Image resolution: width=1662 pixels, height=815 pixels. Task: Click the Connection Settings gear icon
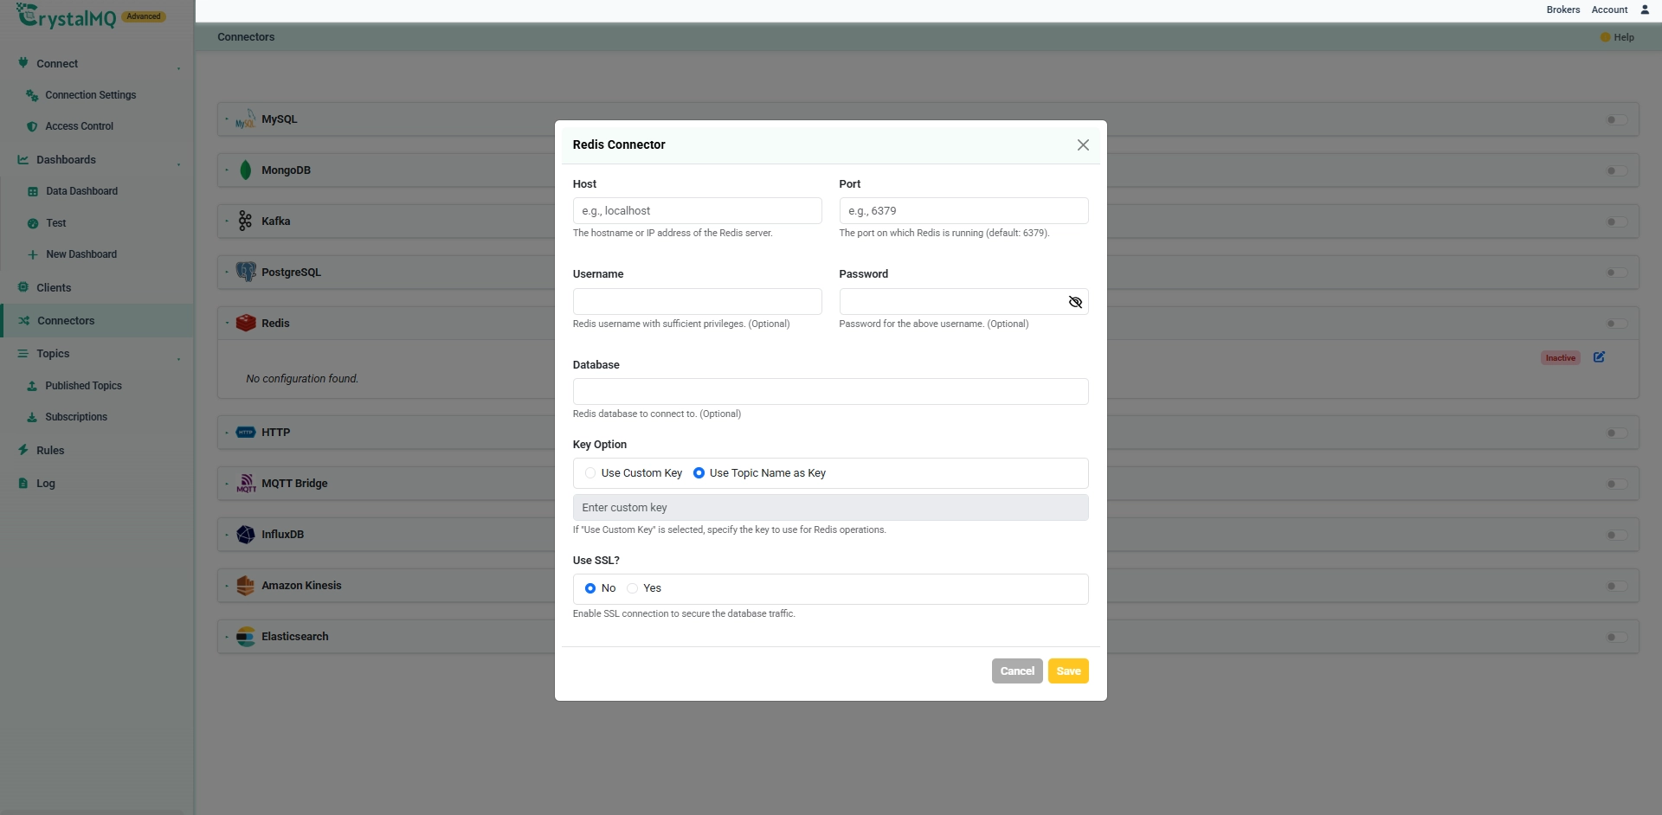click(32, 95)
